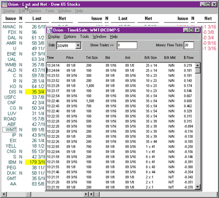Click the 0.667 money flow value
Image resolution: width=219 pixels, height=198 pixels.
(188, 96)
